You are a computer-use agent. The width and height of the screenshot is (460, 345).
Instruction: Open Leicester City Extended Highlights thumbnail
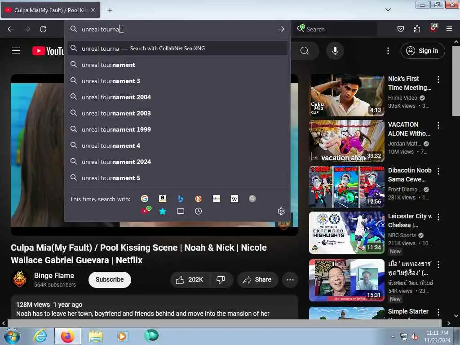pos(347,233)
